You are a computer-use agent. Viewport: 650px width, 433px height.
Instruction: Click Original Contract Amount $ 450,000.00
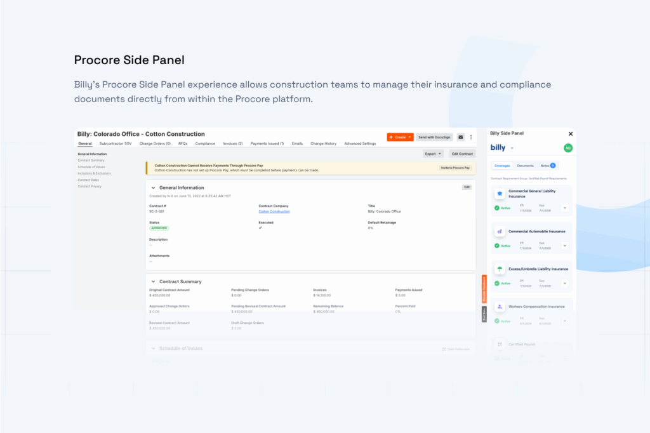(x=160, y=295)
